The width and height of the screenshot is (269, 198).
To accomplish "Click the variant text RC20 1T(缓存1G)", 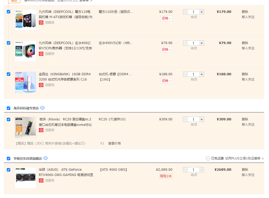I will 112,119.
